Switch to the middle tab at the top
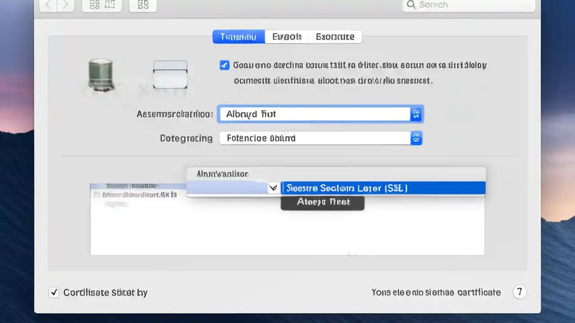Screen dimensions: 575x323 click(287, 36)
